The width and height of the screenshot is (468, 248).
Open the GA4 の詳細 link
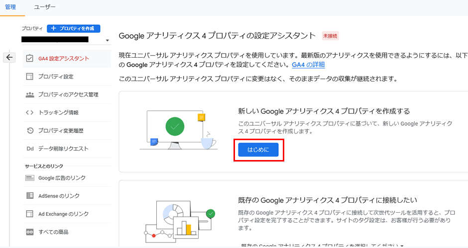click(308, 65)
